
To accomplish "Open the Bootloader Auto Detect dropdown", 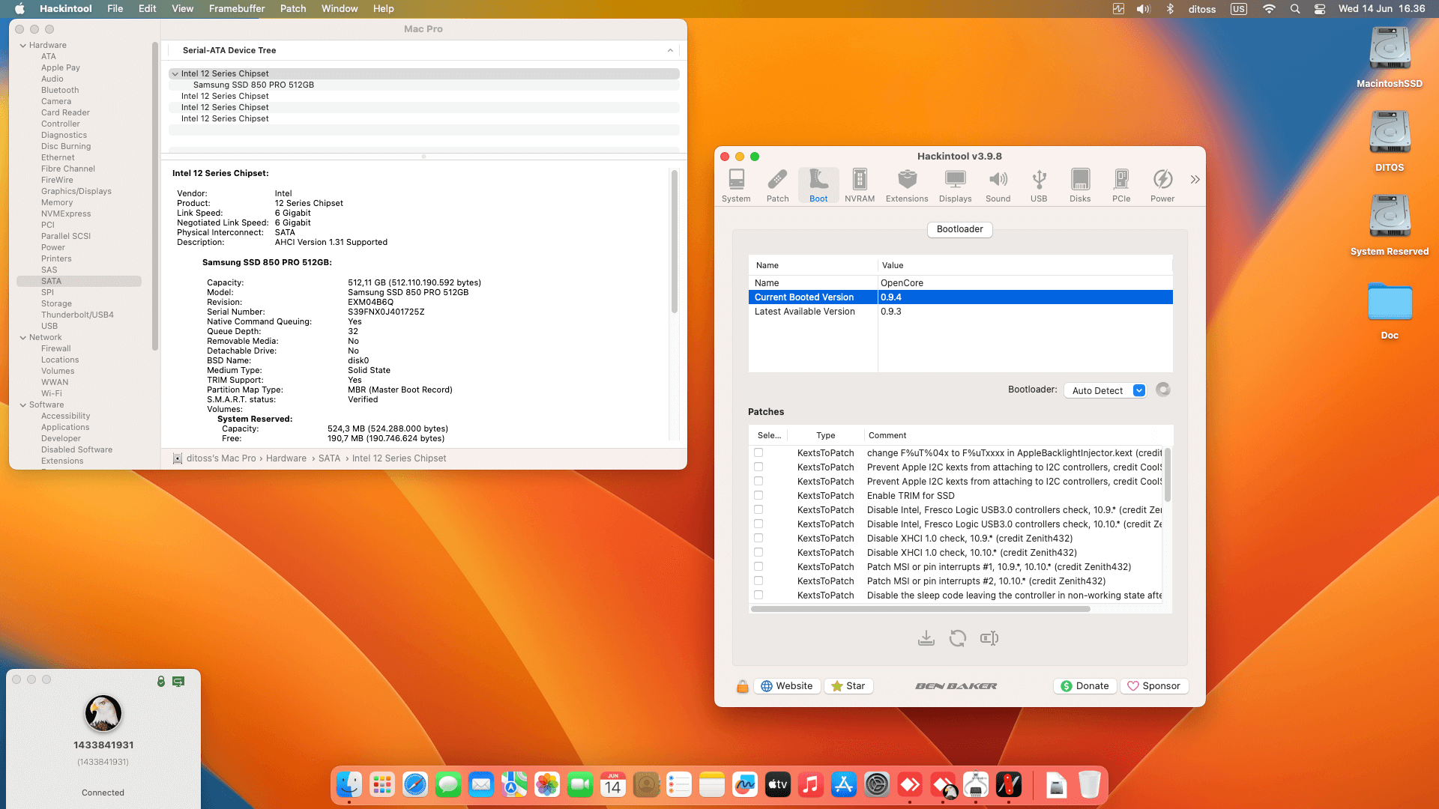I will pos(1105,390).
